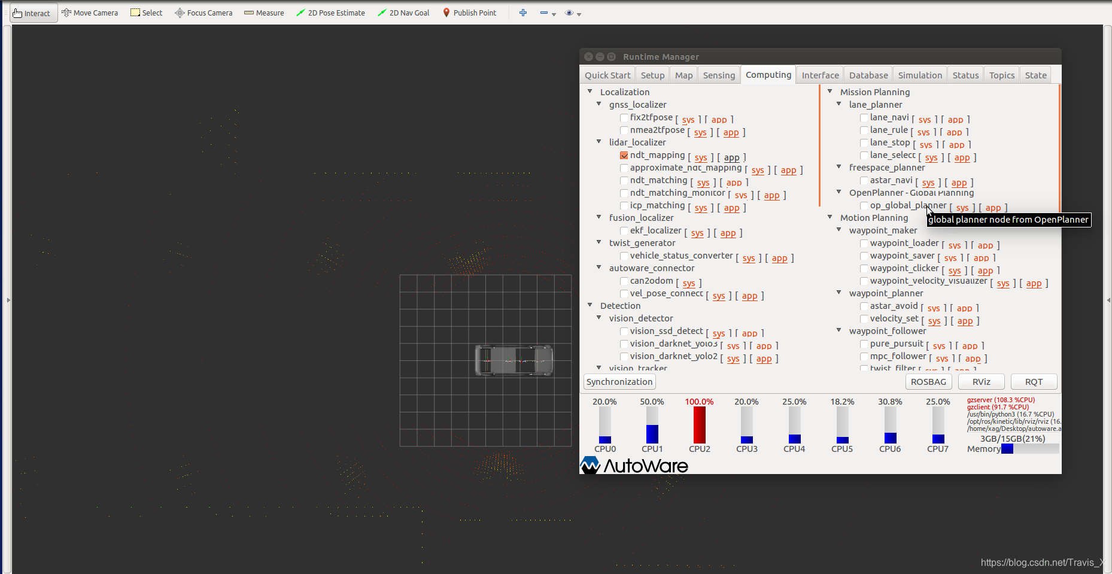The width and height of the screenshot is (1112, 574).
Task: Open the Topics tab
Action: pos(1001,75)
